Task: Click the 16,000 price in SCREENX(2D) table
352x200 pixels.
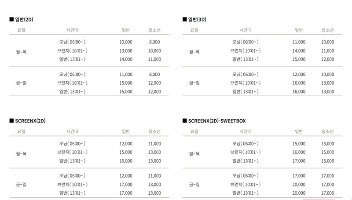Action: coord(126,161)
